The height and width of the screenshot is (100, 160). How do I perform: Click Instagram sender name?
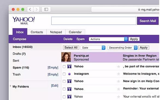pyautogui.click(x=81, y=74)
